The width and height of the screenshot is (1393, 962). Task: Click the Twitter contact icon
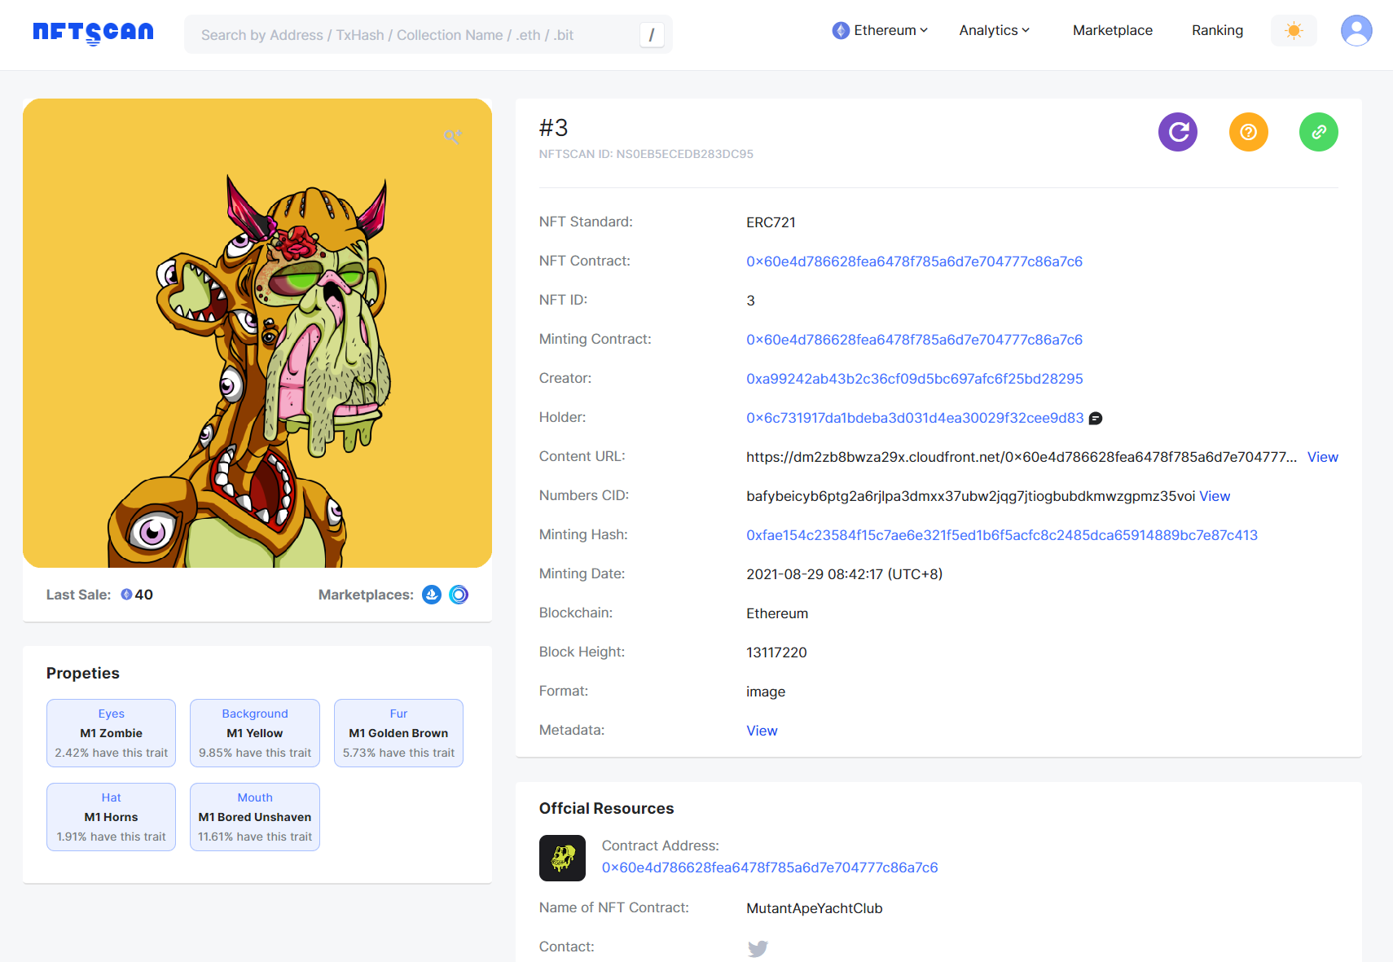click(x=758, y=948)
